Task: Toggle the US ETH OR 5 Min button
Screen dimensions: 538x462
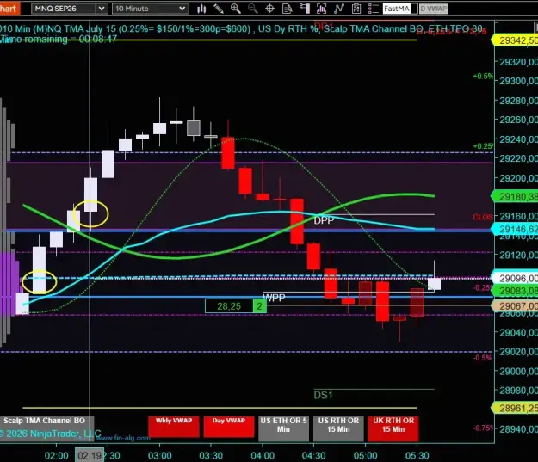Action: 283,428
